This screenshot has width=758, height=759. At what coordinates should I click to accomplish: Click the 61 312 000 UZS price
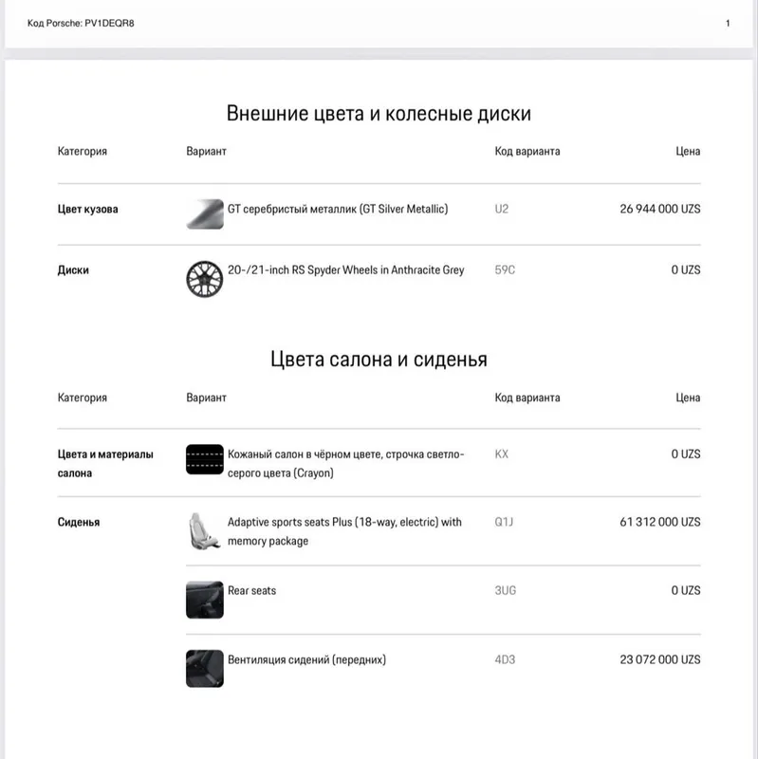660,522
